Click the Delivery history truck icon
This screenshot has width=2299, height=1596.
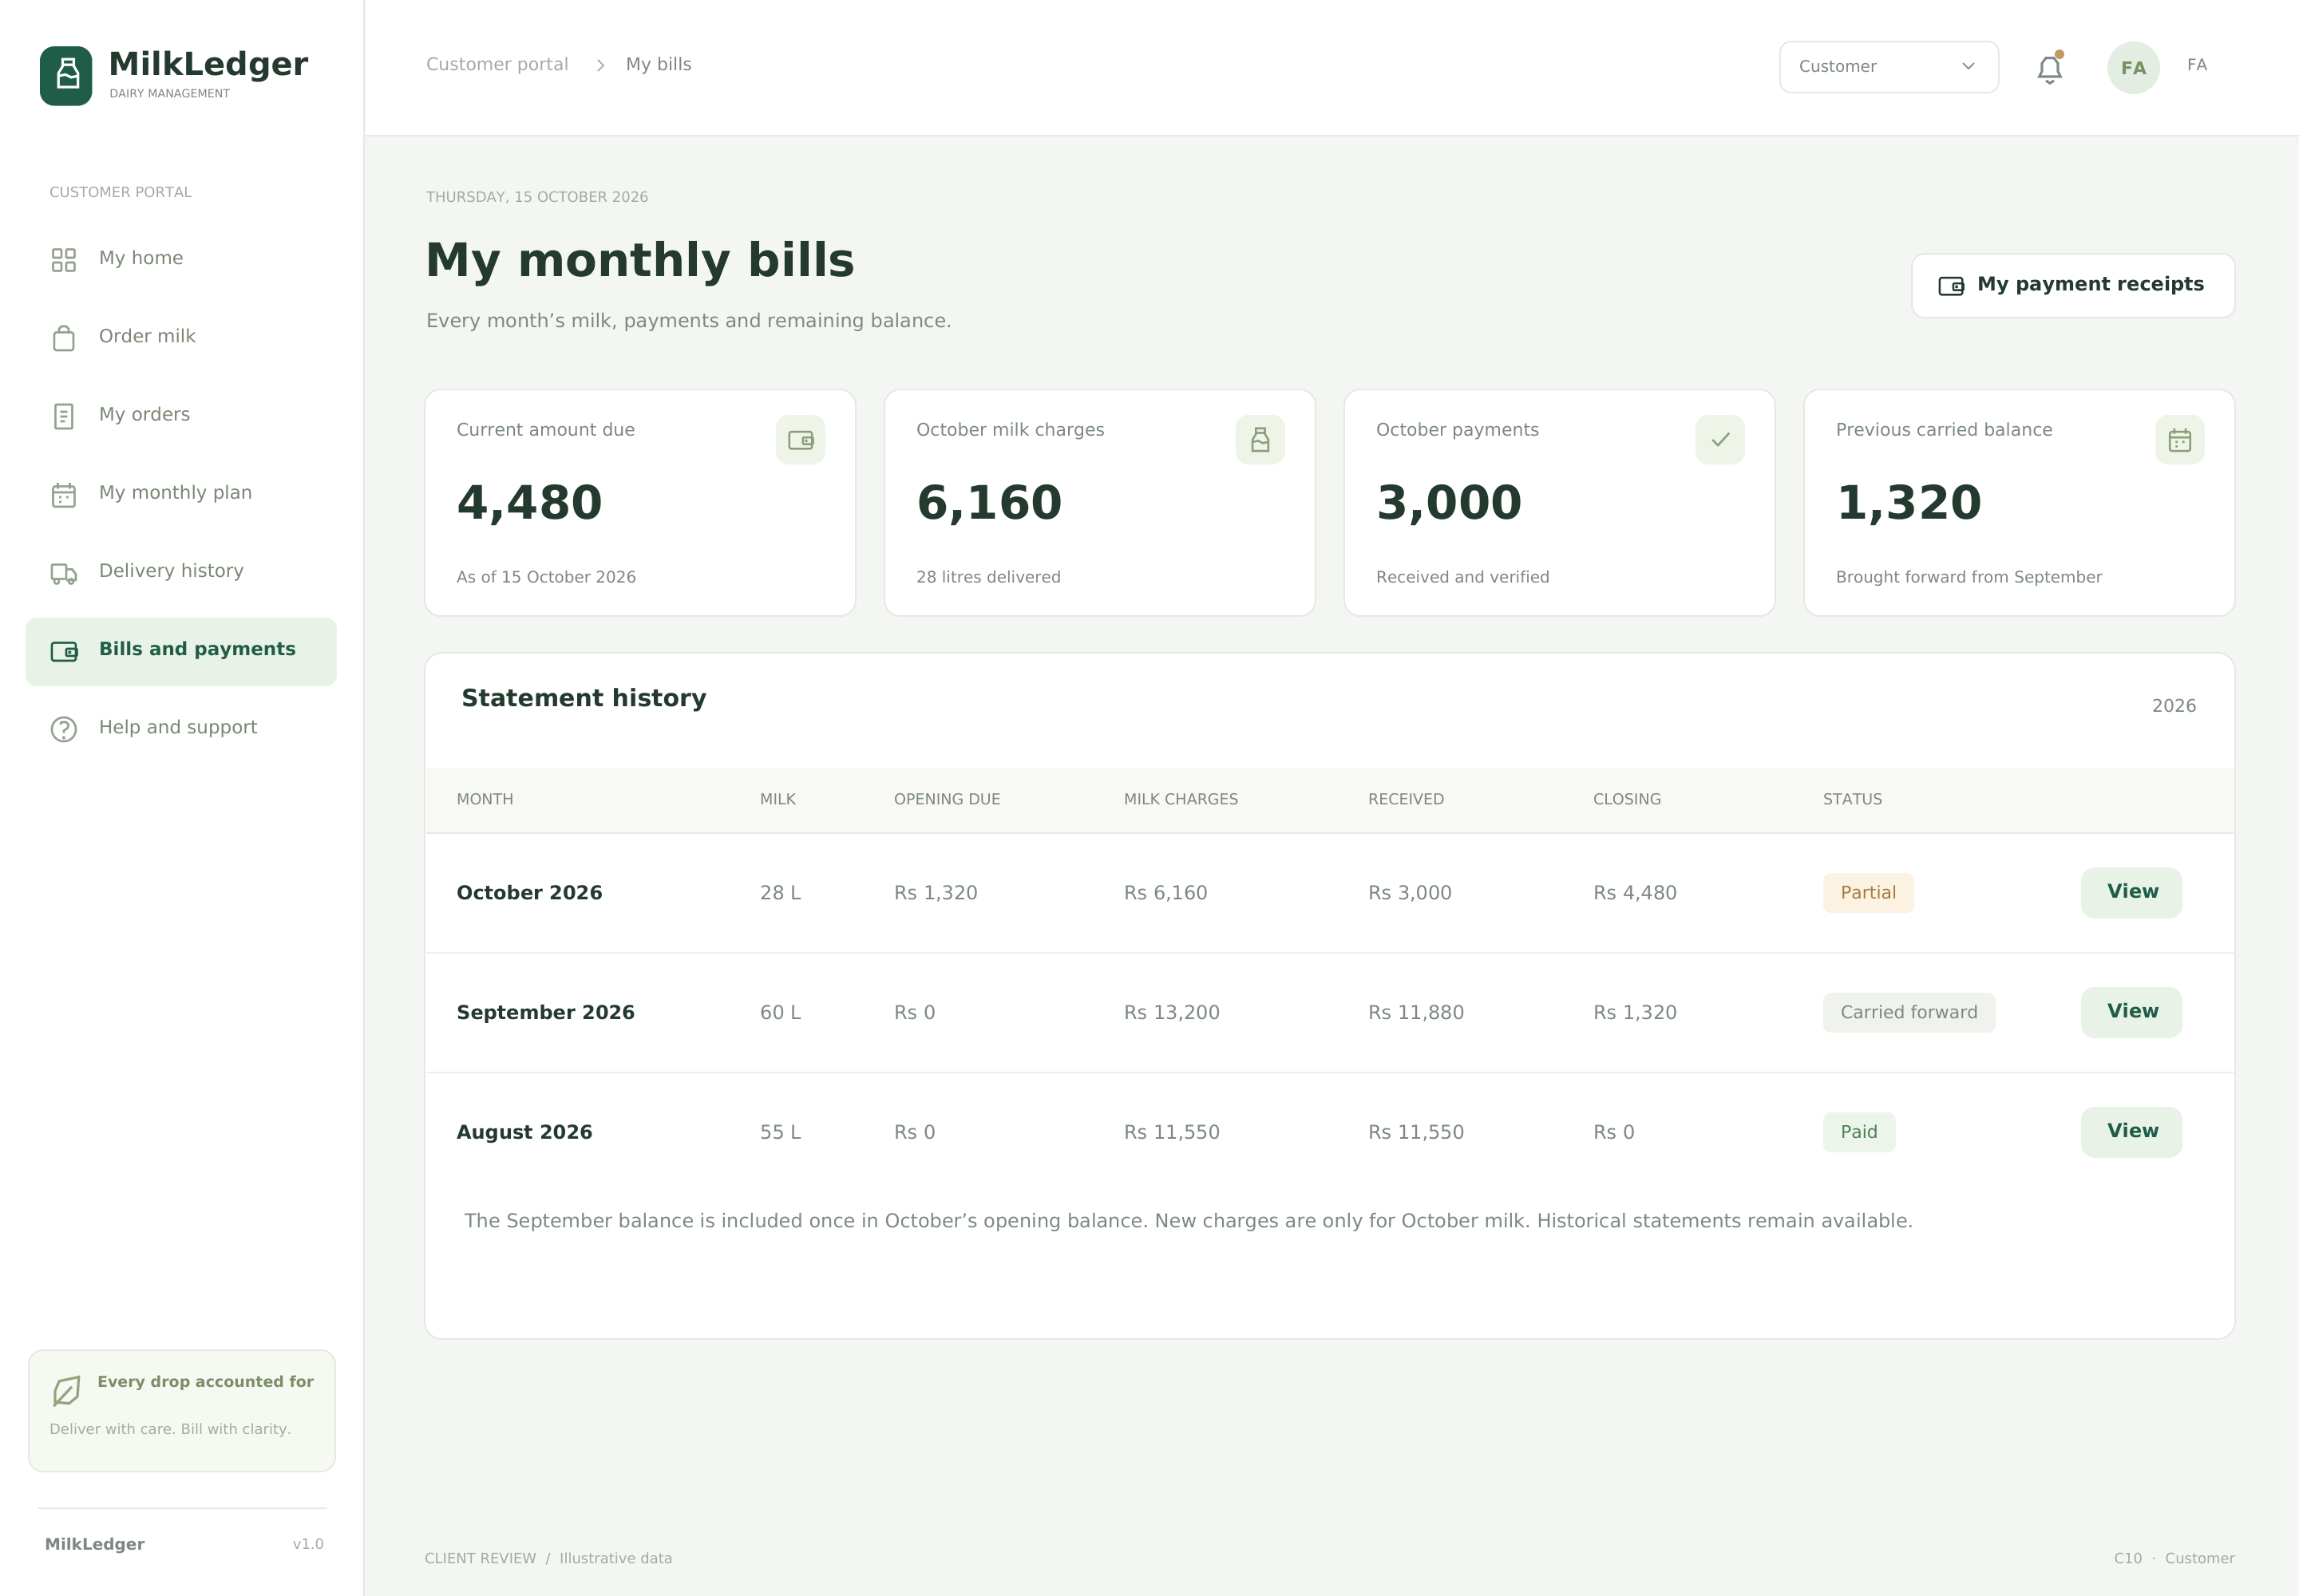click(64, 573)
